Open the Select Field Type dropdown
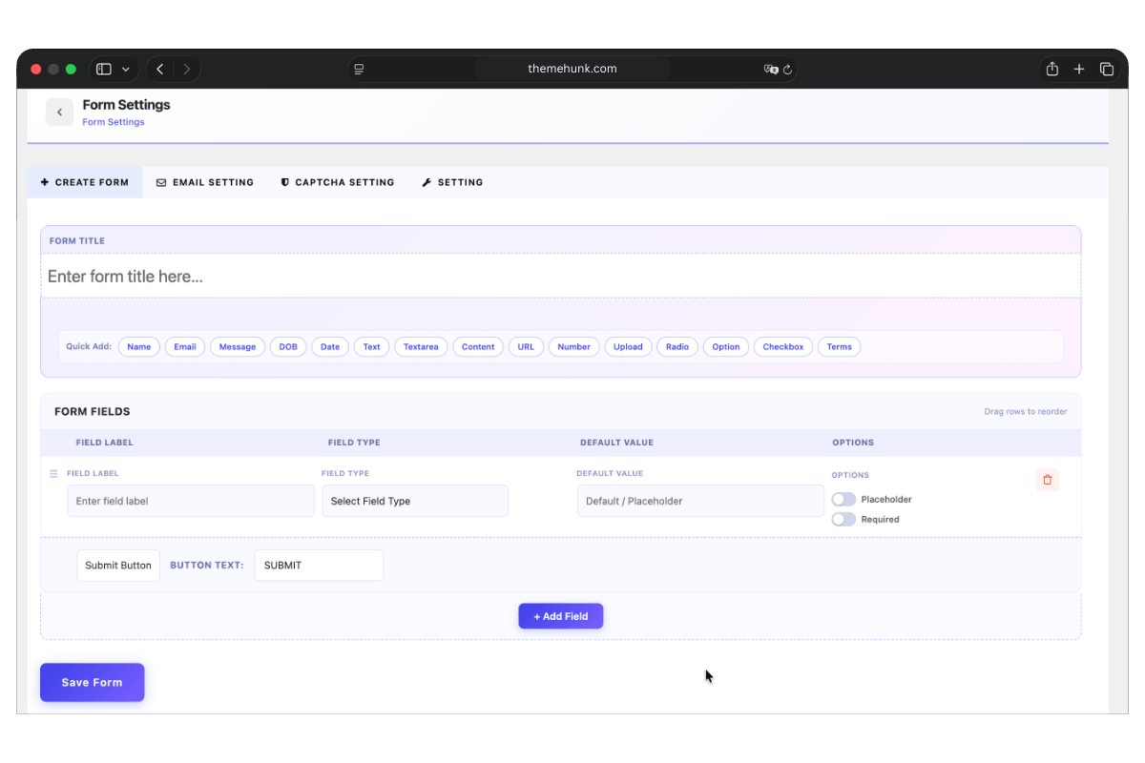 point(415,501)
